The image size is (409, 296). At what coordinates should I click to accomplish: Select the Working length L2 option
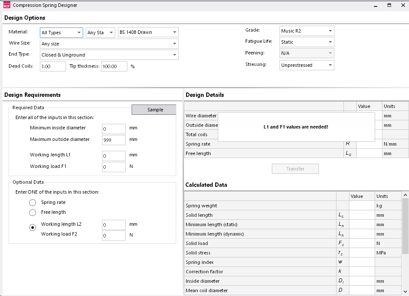click(x=33, y=227)
